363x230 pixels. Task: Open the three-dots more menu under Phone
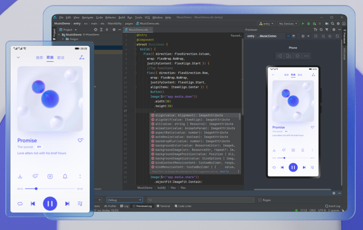tap(306, 56)
